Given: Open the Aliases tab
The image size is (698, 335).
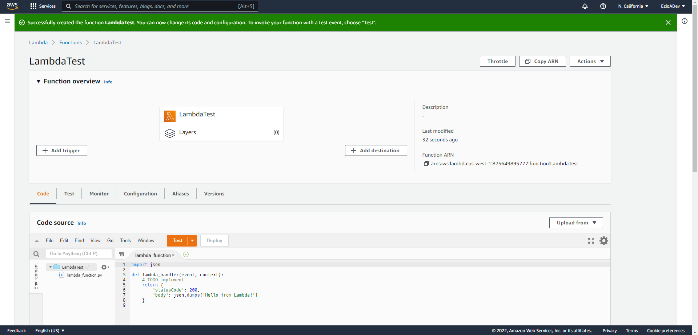Looking at the screenshot, I should pos(180,194).
